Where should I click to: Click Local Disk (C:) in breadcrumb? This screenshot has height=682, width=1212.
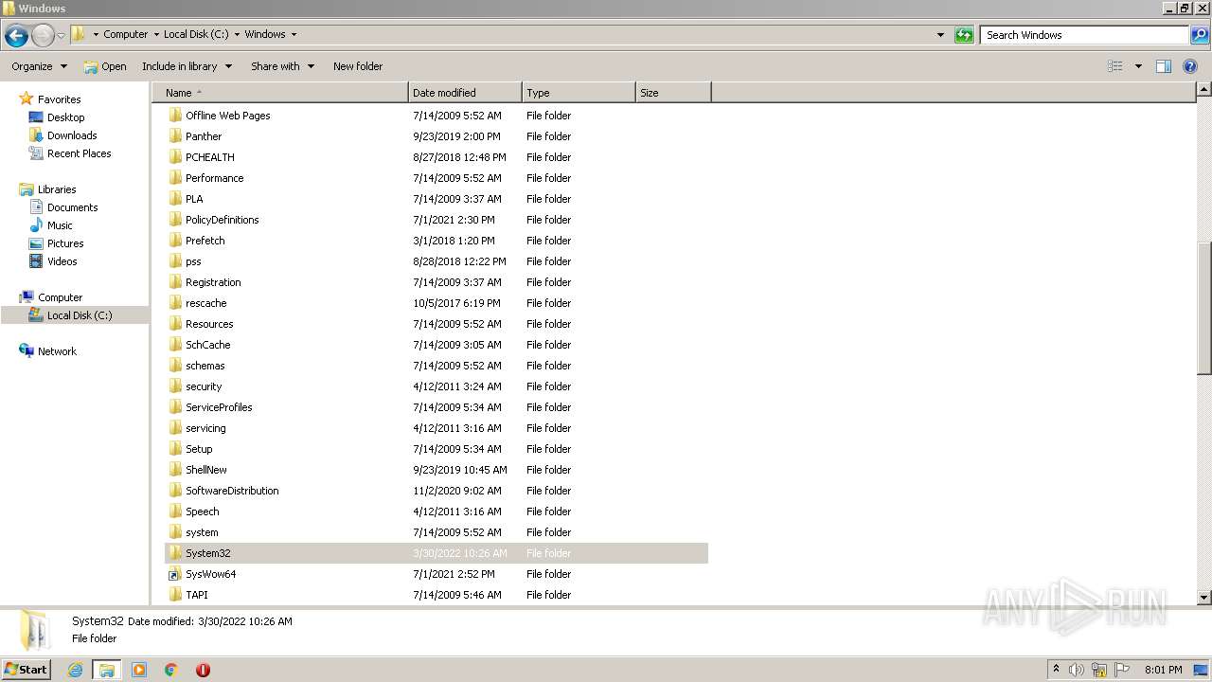coord(196,34)
